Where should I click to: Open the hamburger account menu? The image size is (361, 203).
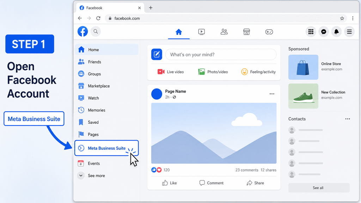[x=349, y=31]
